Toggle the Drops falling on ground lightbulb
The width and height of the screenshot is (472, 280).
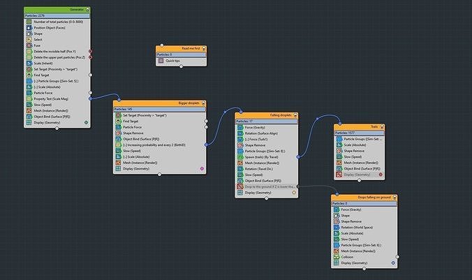pyautogui.click(x=394, y=198)
